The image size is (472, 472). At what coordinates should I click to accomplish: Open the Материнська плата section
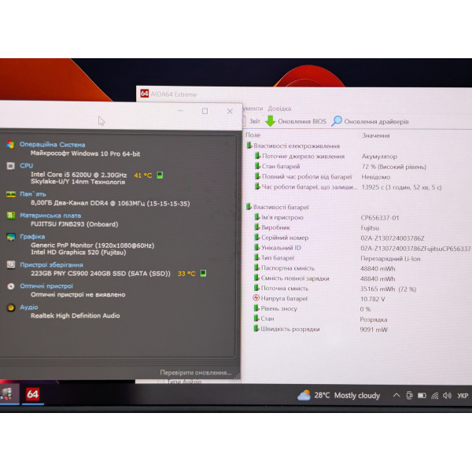click(x=50, y=216)
